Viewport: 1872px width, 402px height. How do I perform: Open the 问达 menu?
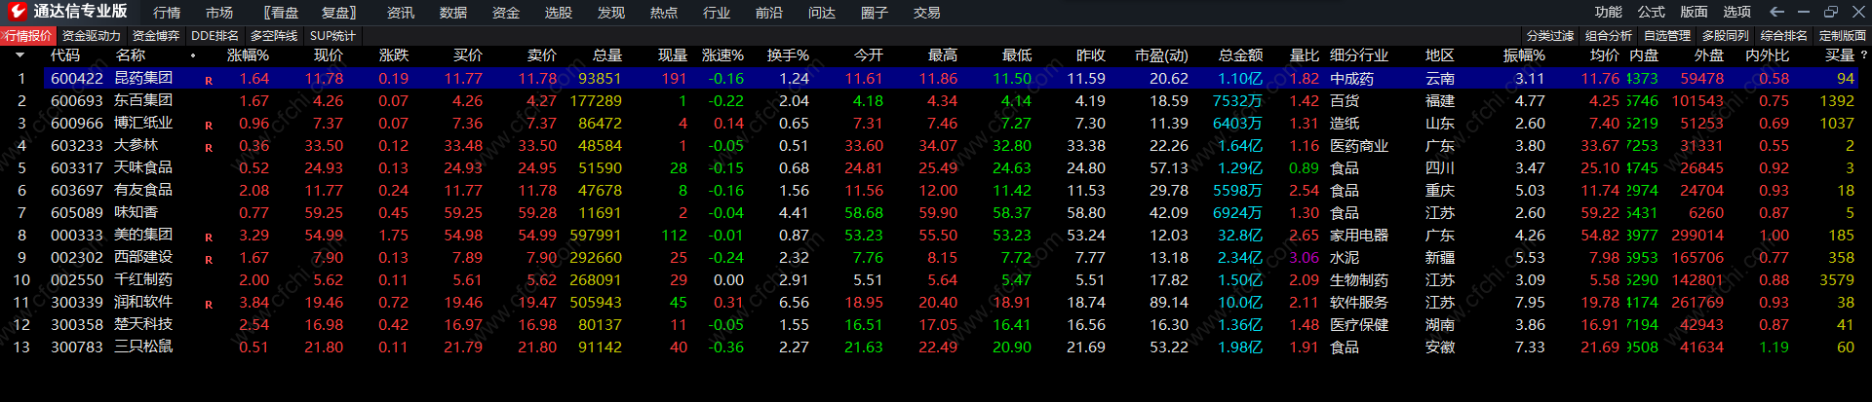point(822,13)
